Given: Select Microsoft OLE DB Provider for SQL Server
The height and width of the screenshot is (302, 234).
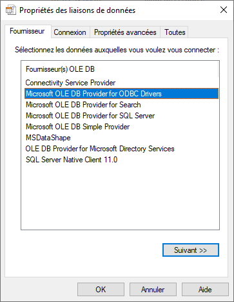Looking at the screenshot, I should (x=122, y=116).
